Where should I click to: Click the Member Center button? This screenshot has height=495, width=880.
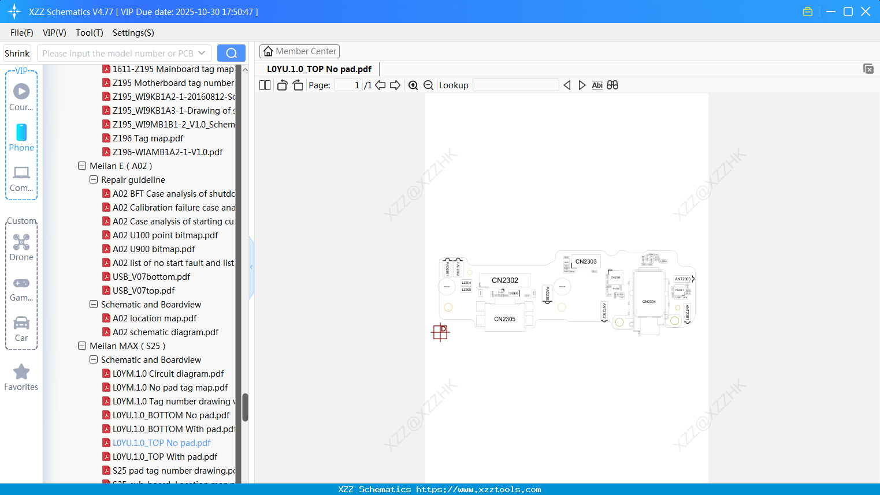(x=299, y=51)
